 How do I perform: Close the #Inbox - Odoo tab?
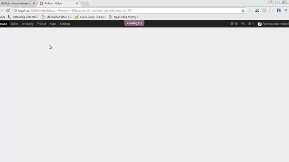pyautogui.click(x=77, y=3)
